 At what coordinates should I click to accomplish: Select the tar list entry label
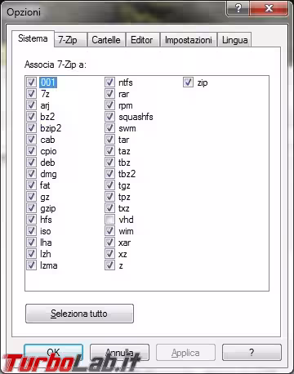point(123,140)
